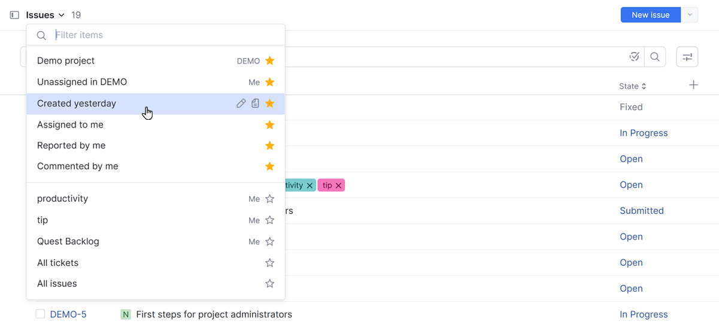The image size is (719, 324).
Task: Focus the Filter items field
Action: click(x=162, y=35)
